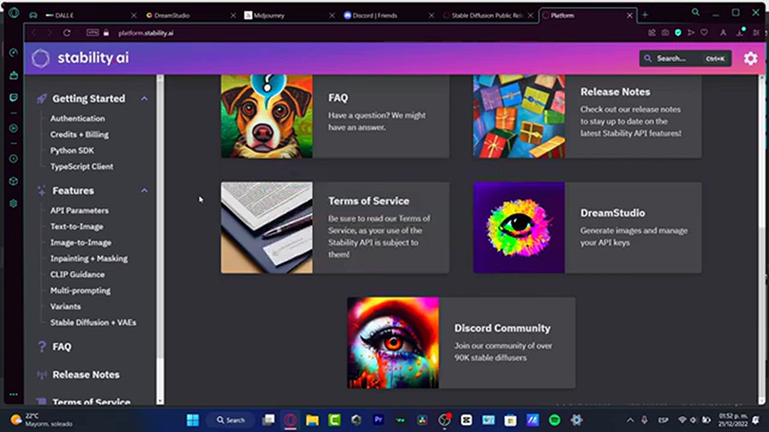Click the rocket icon beside Getting Started

(x=42, y=98)
